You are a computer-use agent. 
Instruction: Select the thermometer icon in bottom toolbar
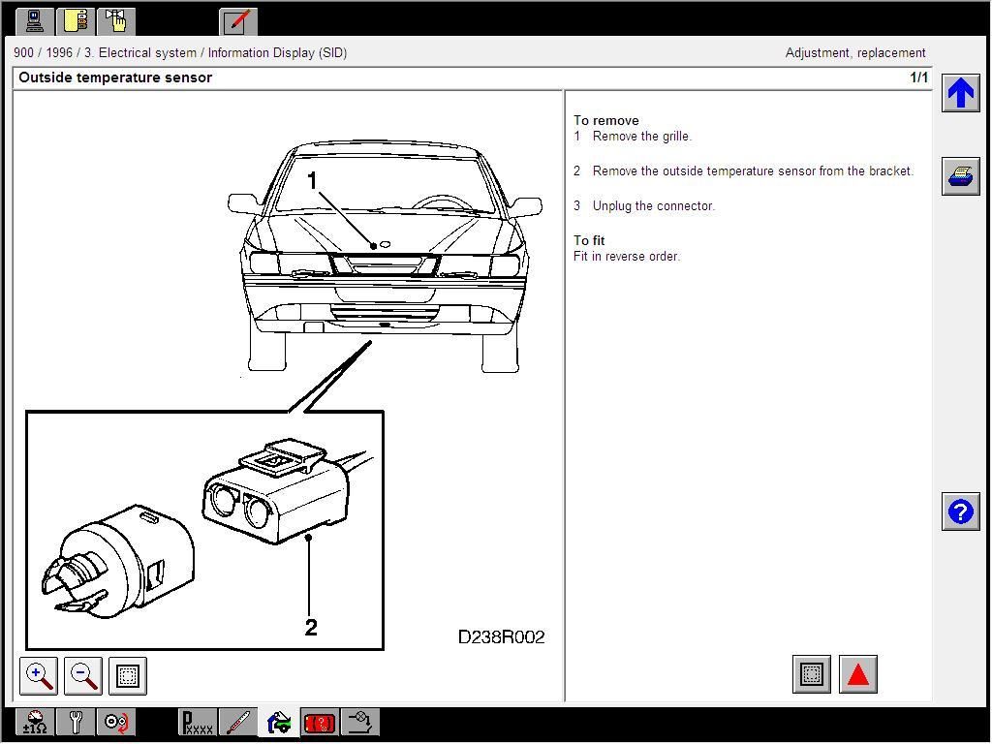[x=238, y=722]
